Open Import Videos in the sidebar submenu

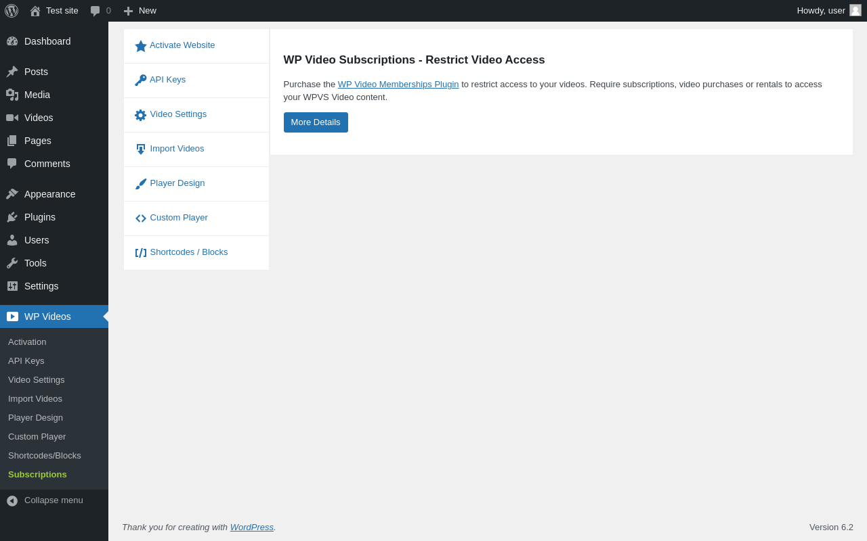(x=54, y=399)
